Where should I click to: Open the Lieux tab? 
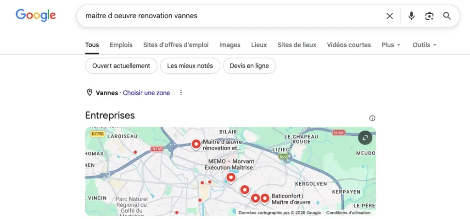(259, 45)
